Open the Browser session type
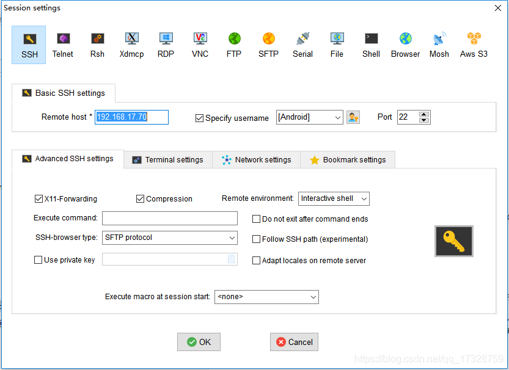The image size is (509, 370). point(406,45)
